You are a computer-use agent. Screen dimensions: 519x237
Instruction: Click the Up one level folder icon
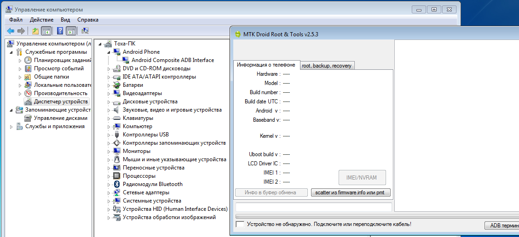click(x=35, y=31)
